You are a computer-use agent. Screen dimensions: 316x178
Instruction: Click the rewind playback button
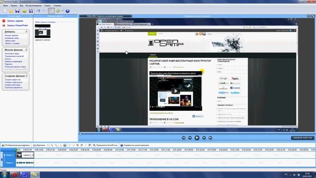(x=190, y=138)
